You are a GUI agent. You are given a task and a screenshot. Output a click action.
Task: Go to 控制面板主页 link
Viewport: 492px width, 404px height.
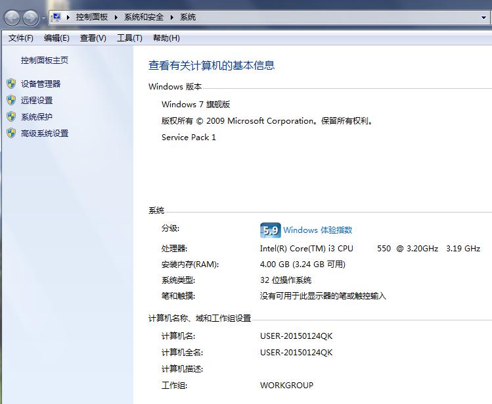click(x=45, y=60)
